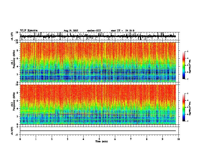This screenshot has width=201, height=156.
Task: Click time axis tick label '9'
Action: point(162,139)
